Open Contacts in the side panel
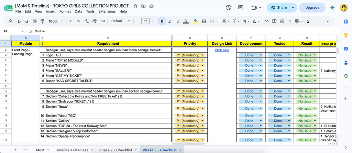The width and height of the screenshot is (352, 153). 346,63
